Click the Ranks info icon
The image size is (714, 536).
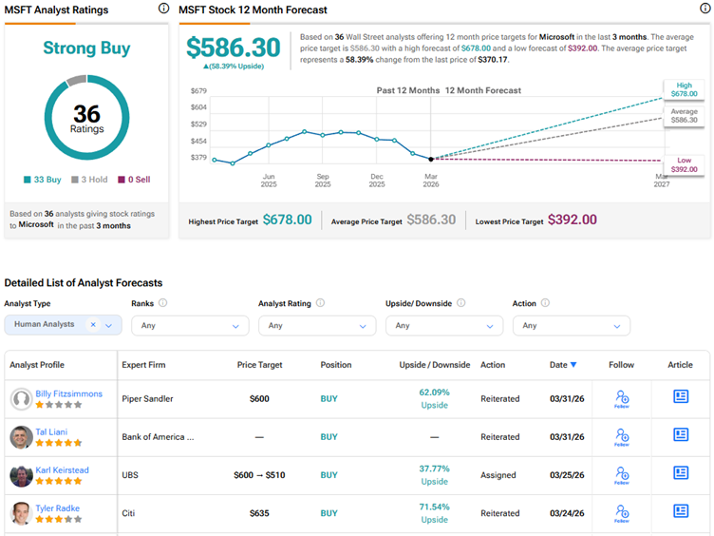point(163,303)
